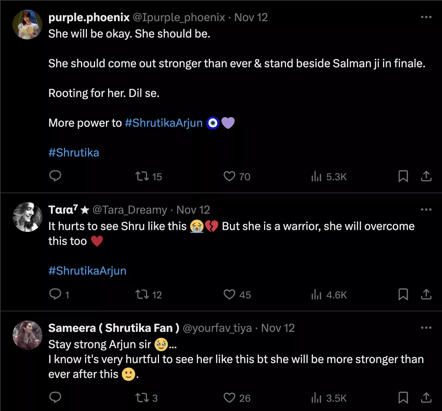The width and height of the screenshot is (442, 411).
Task: Retweet purple.phoenix's post with 15 retweets
Action: (142, 176)
